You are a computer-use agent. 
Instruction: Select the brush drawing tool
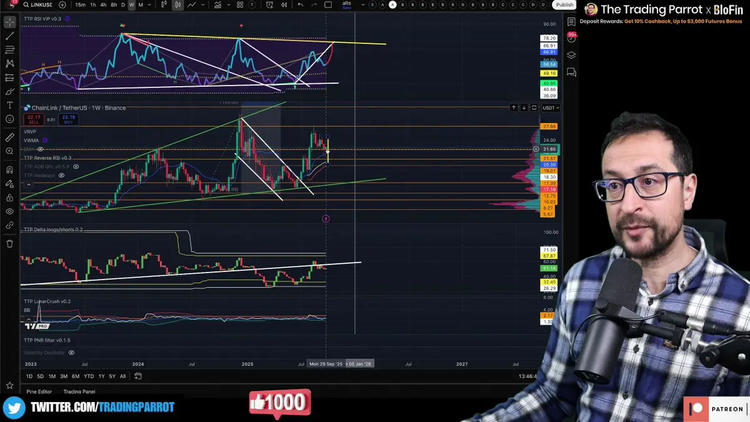[9, 91]
